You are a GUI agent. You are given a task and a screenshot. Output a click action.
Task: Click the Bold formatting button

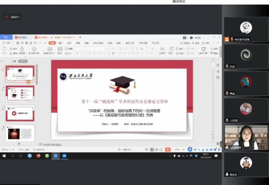coord(77,53)
